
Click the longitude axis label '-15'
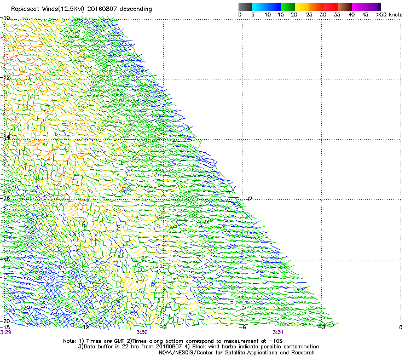pos(5,328)
